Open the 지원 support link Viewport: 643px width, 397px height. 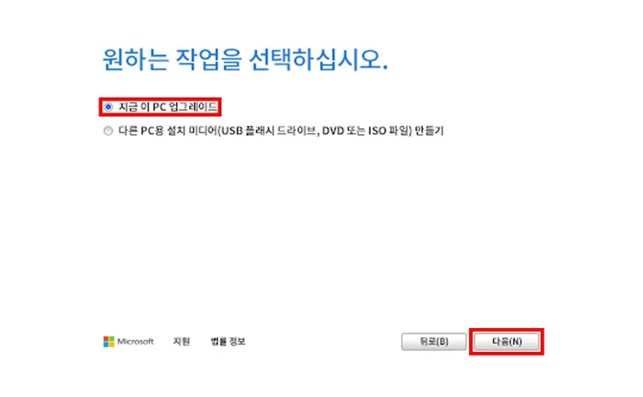point(181,342)
